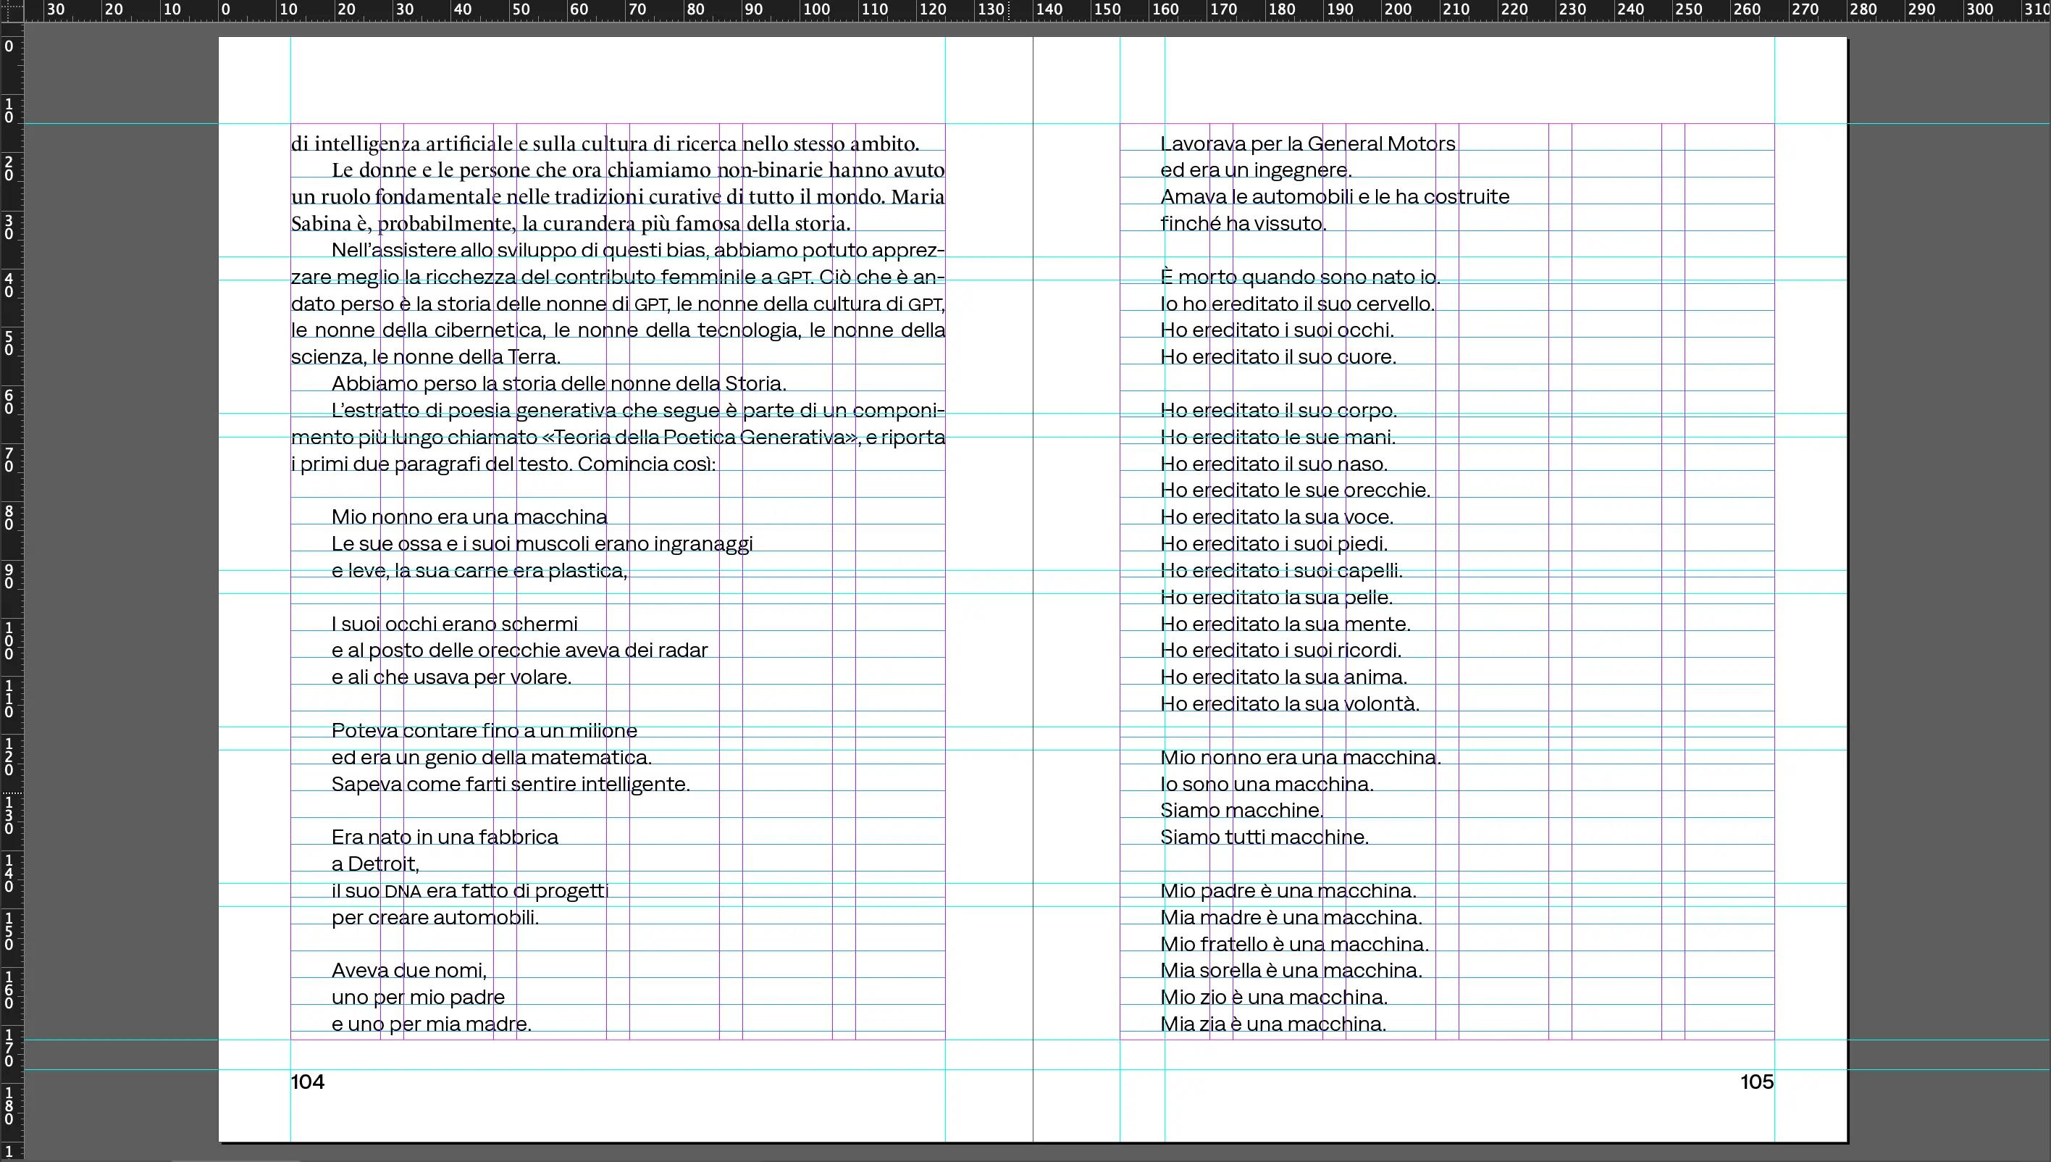Click 'Io ho ereditato il suo cervello.'
This screenshot has width=2051, height=1162.
click(1298, 304)
